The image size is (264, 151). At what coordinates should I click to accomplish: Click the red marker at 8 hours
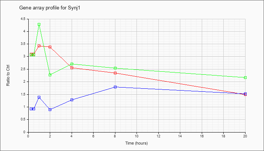(x=115, y=73)
